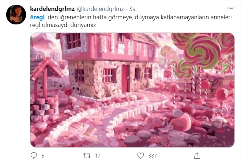Click the text 'regl olmasaydı dünyamız'
This screenshot has height=163, width=241.
(x=63, y=25)
